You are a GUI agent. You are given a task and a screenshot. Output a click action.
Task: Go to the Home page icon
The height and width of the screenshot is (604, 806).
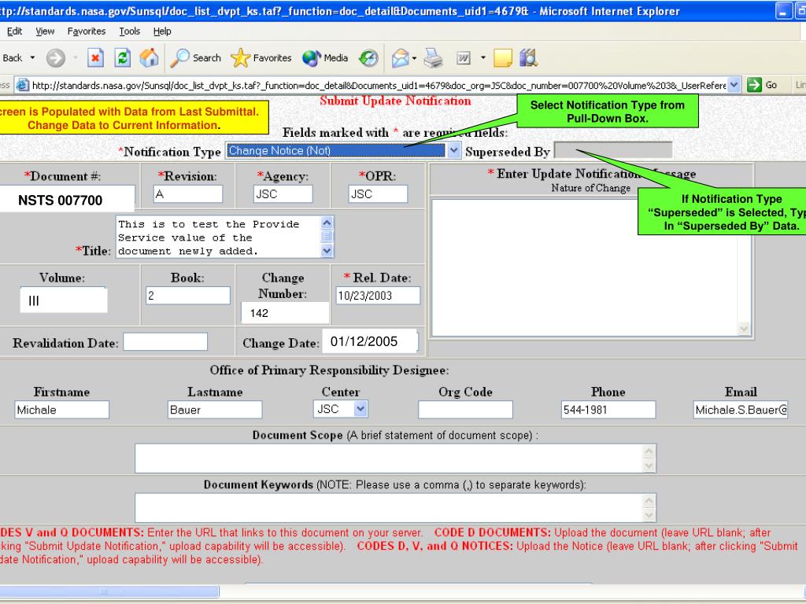point(149,58)
